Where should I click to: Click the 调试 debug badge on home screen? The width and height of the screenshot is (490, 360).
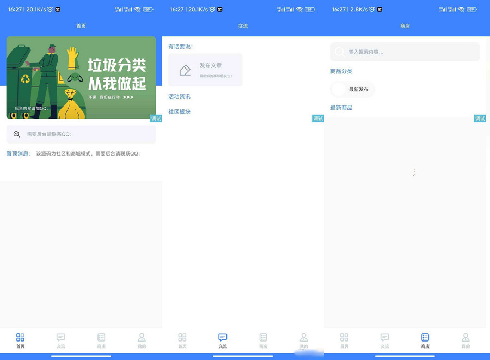pos(156,119)
